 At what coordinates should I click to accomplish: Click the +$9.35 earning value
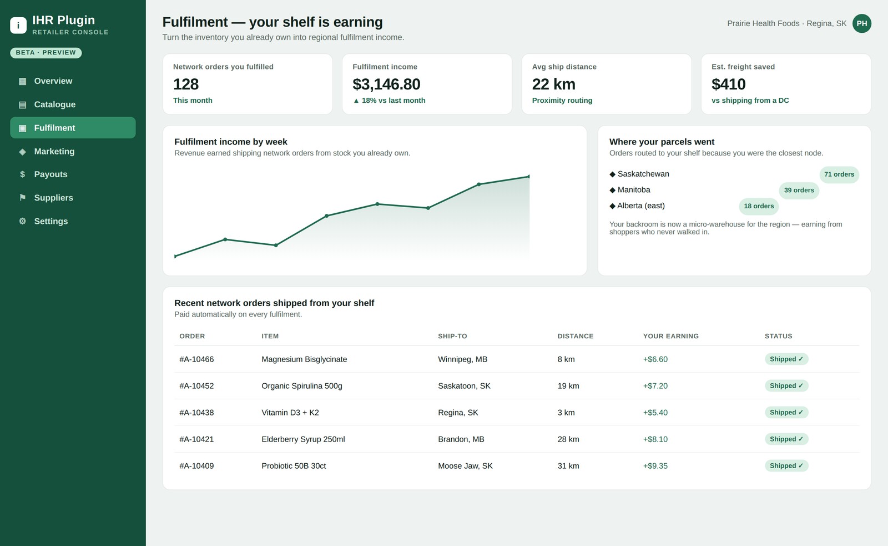point(655,466)
